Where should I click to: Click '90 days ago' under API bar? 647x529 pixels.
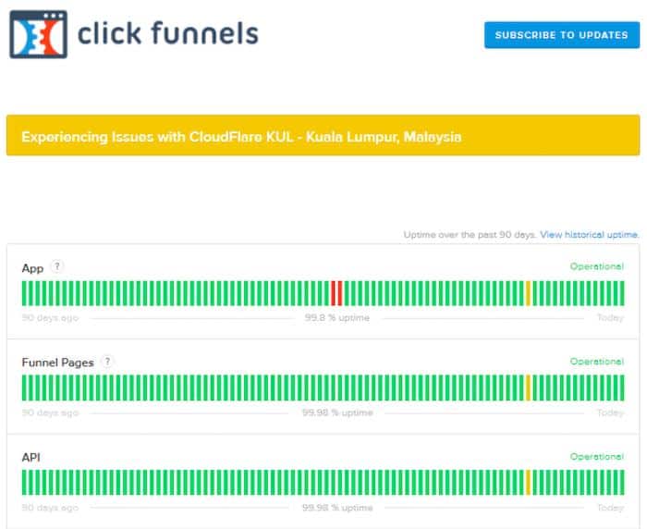click(50, 508)
